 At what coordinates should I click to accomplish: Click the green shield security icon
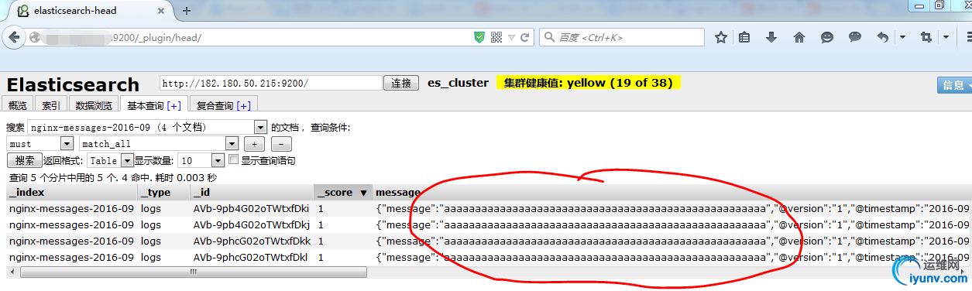coord(479,37)
